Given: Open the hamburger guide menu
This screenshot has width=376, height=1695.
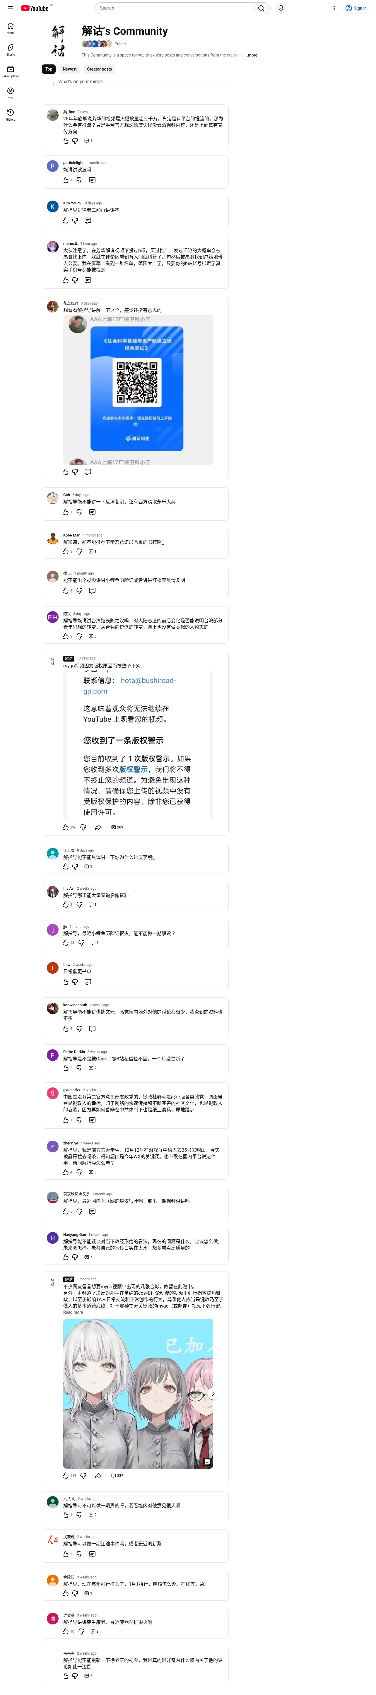Looking at the screenshot, I should point(10,8).
